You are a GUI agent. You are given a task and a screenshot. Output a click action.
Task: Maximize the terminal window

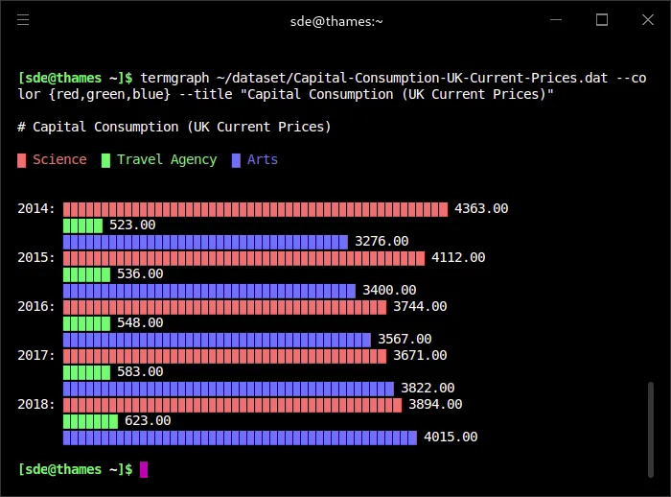pyautogui.click(x=602, y=20)
